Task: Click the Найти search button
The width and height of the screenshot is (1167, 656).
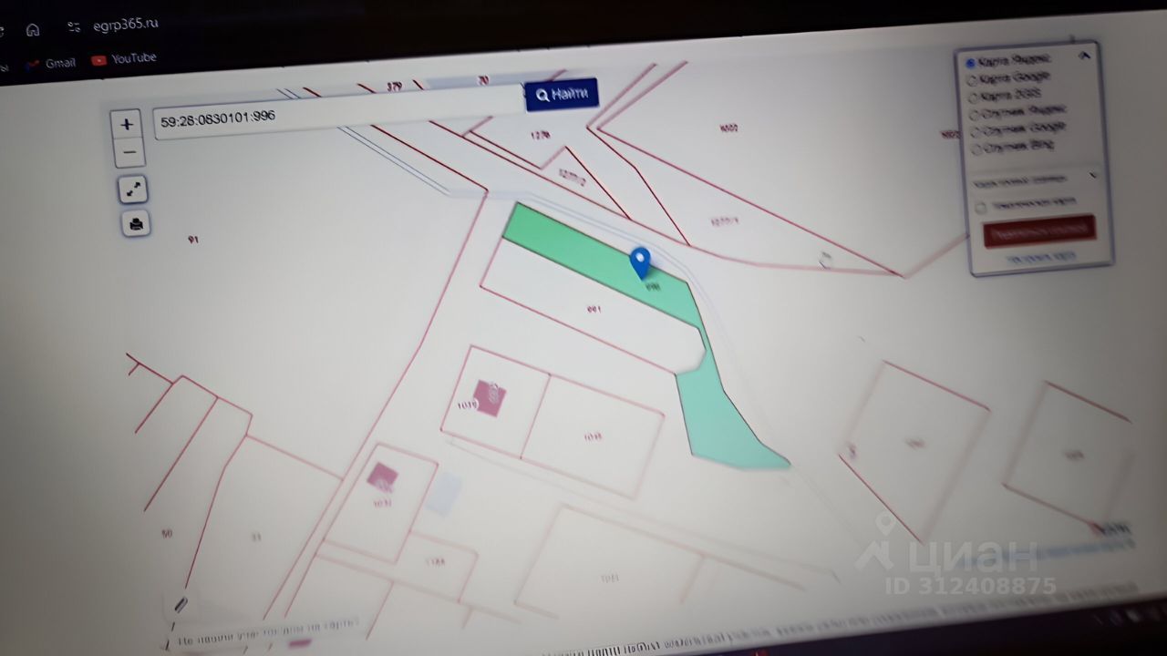Action: click(562, 95)
